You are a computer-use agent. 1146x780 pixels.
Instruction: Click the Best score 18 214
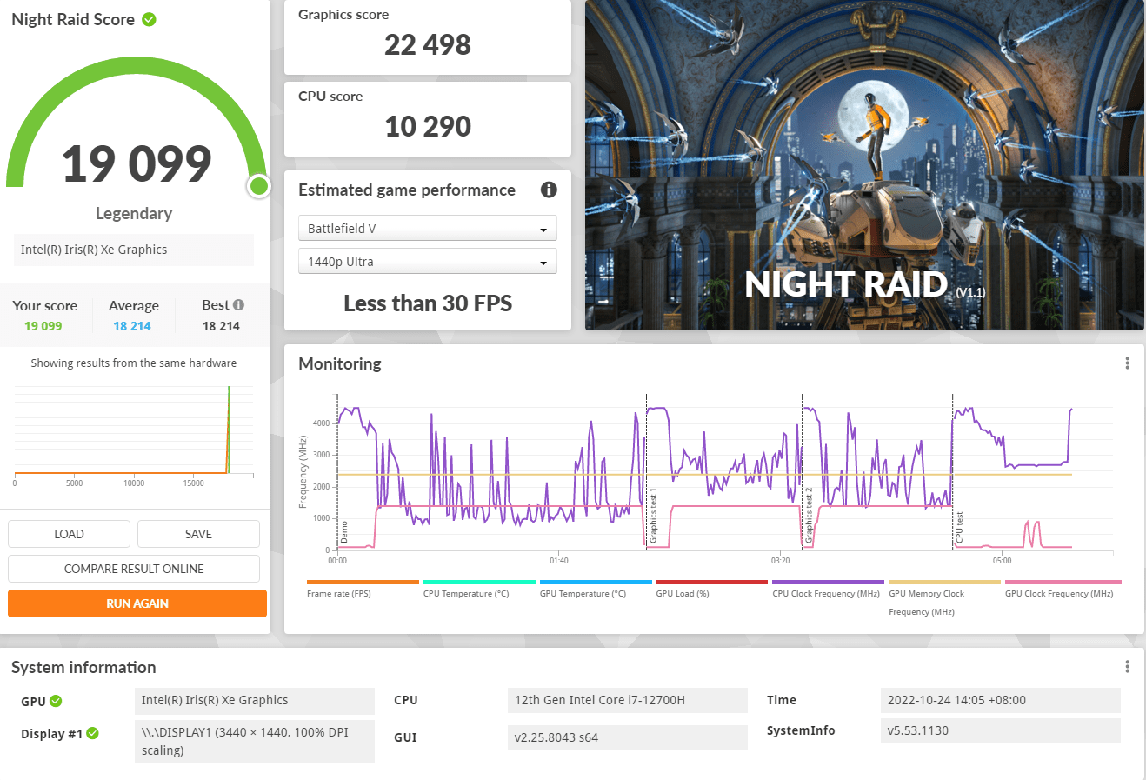pos(221,326)
